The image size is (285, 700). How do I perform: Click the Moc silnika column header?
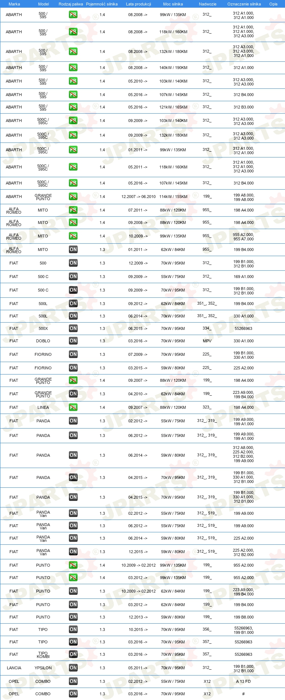(173, 4)
